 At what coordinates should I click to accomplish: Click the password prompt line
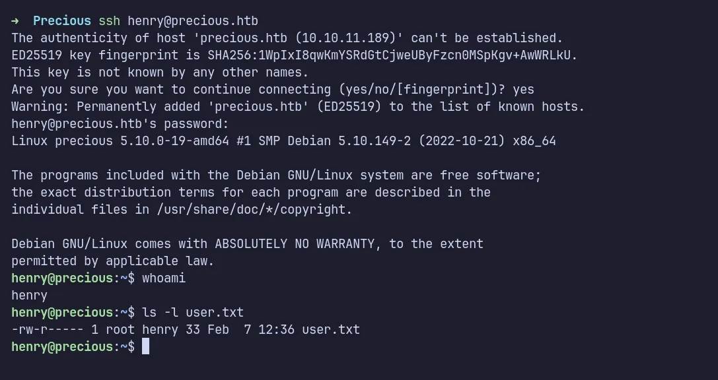[x=120, y=124]
